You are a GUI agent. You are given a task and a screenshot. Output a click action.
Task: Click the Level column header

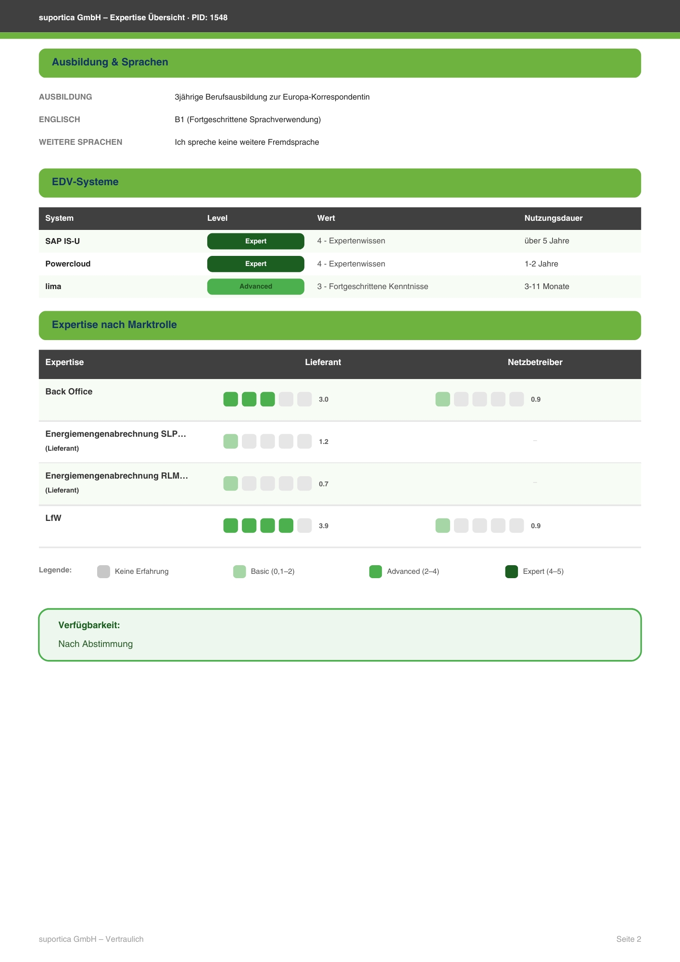pyautogui.click(x=217, y=218)
